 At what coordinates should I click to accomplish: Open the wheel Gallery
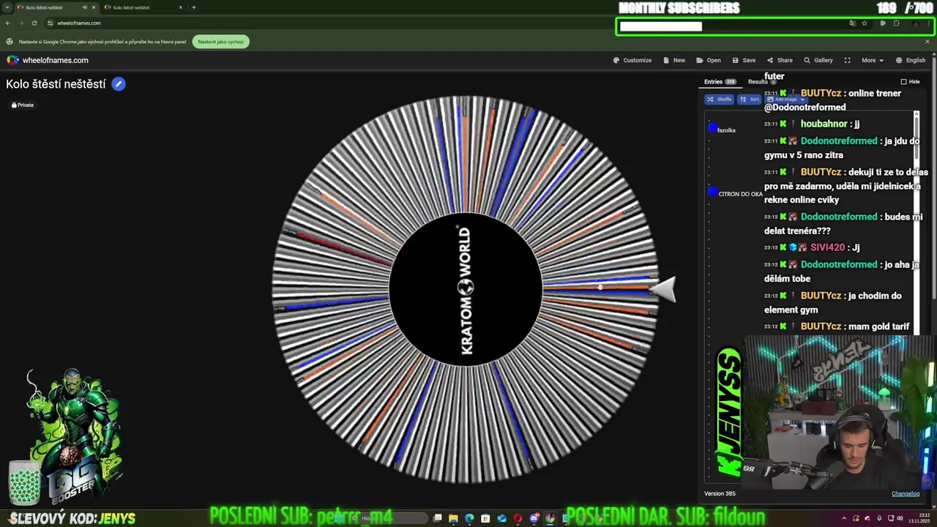click(x=818, y=60)
